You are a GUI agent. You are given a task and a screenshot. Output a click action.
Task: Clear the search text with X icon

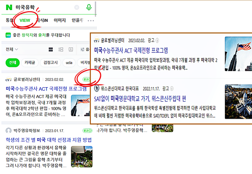(x=77, y=7)
